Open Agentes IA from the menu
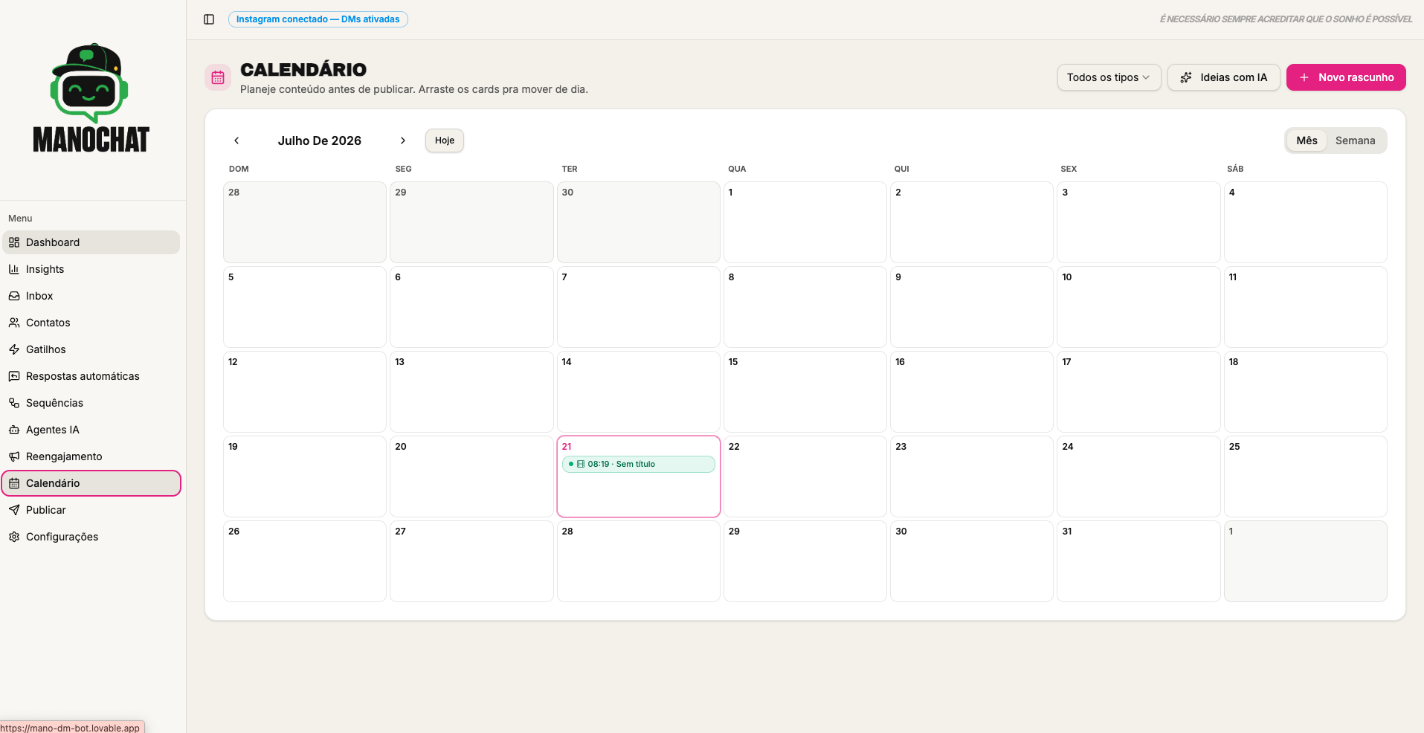Screen dimensions: 1424x733 [91, 430]
